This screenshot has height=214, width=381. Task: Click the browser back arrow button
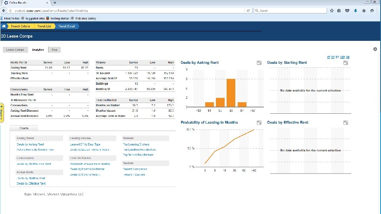pos(4,11)
